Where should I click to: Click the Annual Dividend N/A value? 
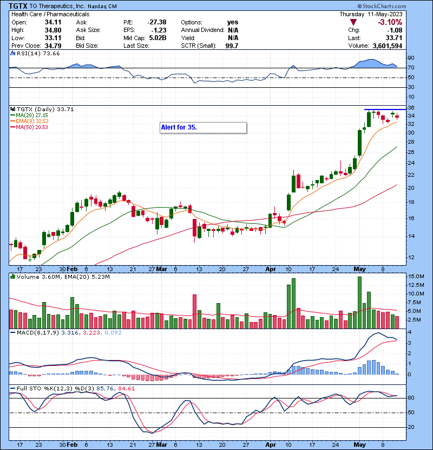click(233, 30)
